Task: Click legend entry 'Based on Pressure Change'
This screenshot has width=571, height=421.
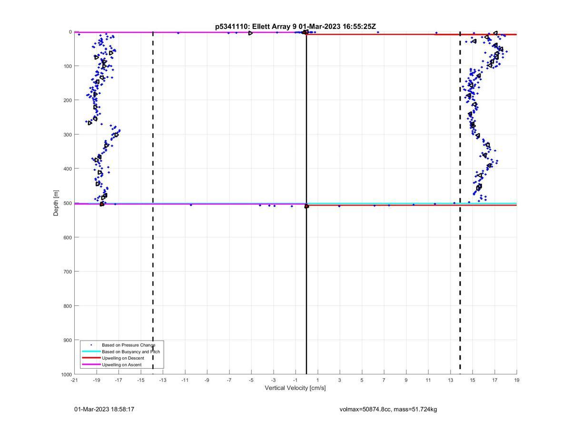Action: [x=128, y=345]
